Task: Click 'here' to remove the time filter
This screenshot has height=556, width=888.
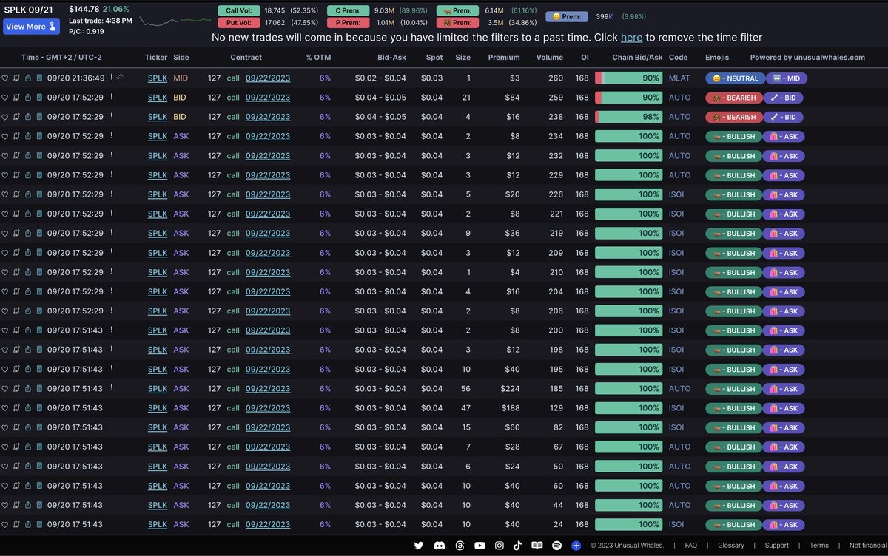Action: (631, 38)
